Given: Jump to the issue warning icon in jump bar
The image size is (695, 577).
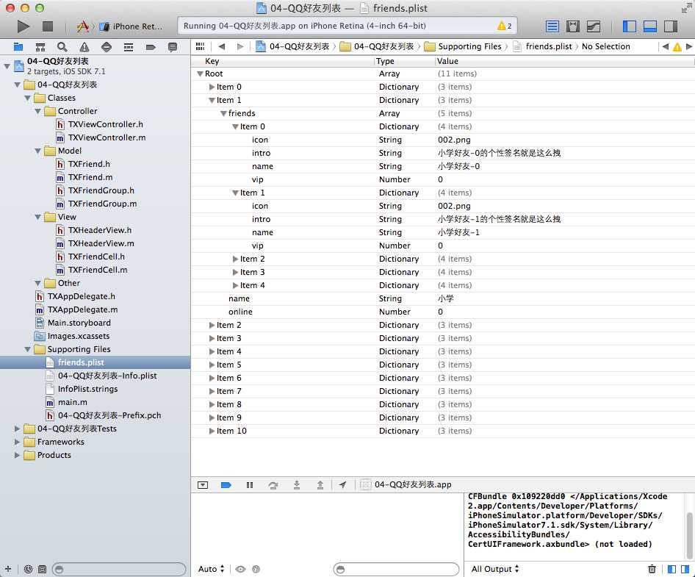Looking at the screenshot, I should tap(677, 46).
